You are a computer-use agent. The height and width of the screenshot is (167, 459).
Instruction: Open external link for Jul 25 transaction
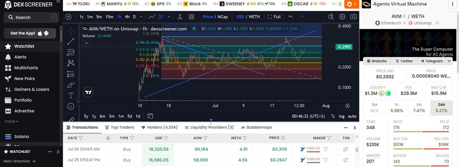(346, 160)
